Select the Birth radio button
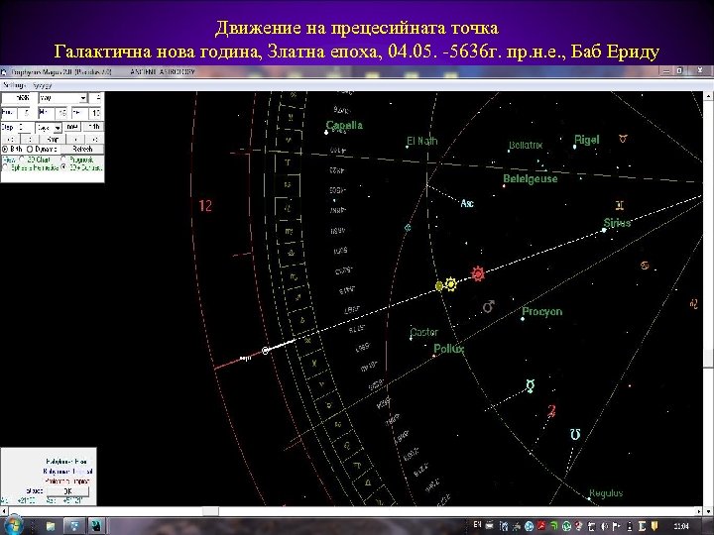Screen dimensions: 714x535 (x=5, y=150)
